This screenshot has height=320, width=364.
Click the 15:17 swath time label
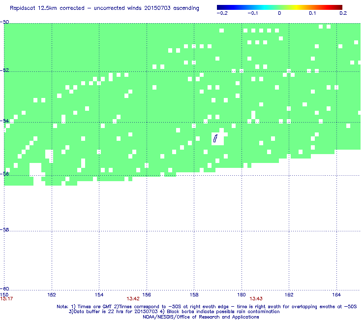pyautogui.click(x=6, y=299)
